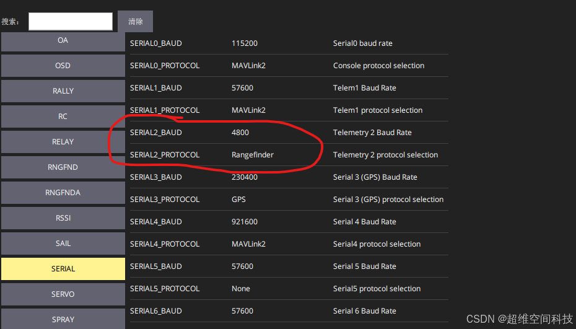Image resolution: width=576 pixels, height=329 pixels.
Task: Click the Serial 4 Baud Rate description
Action: tap(364, 222)
